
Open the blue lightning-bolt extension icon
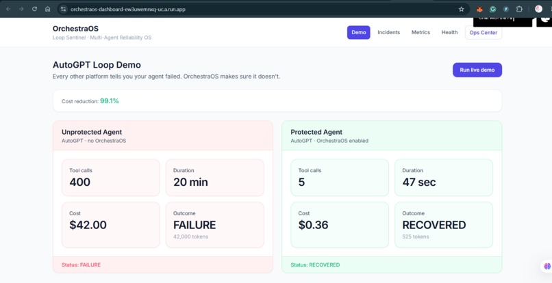(x=506, y=10)
